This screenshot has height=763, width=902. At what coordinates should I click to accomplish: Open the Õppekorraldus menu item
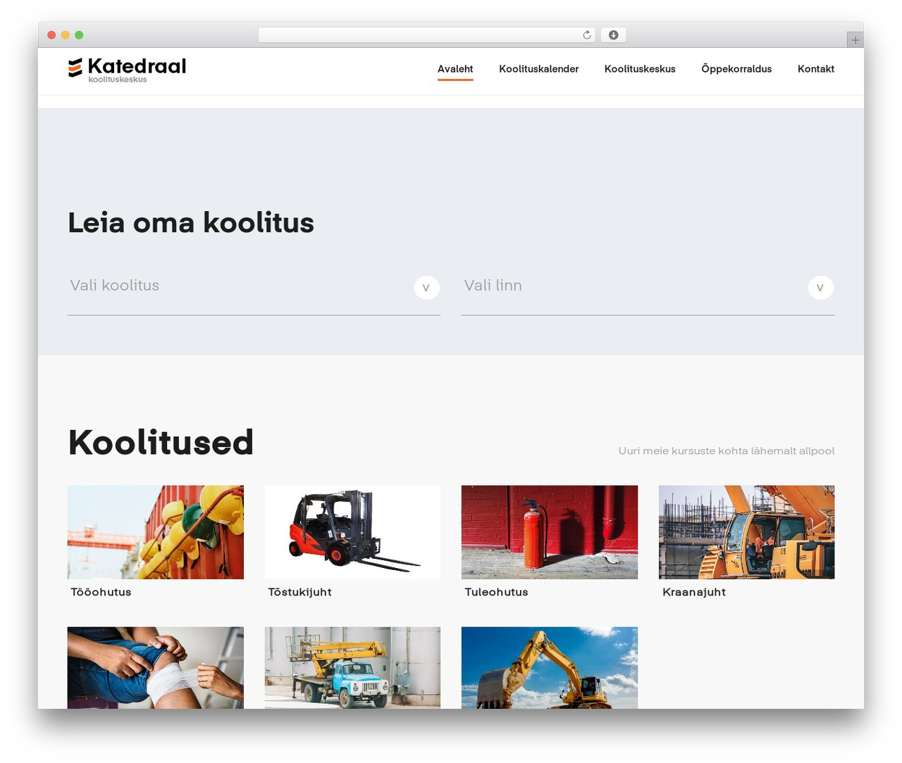[736, 69]
